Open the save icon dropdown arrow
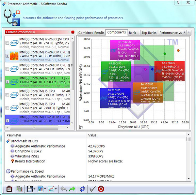Viewport: 196px width, 195px height. click(x=34, y=189)
